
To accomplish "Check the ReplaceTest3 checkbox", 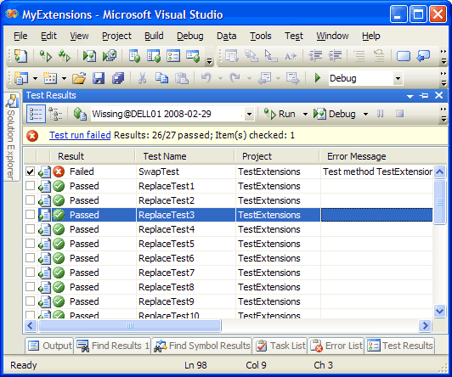I will [30, 215].
